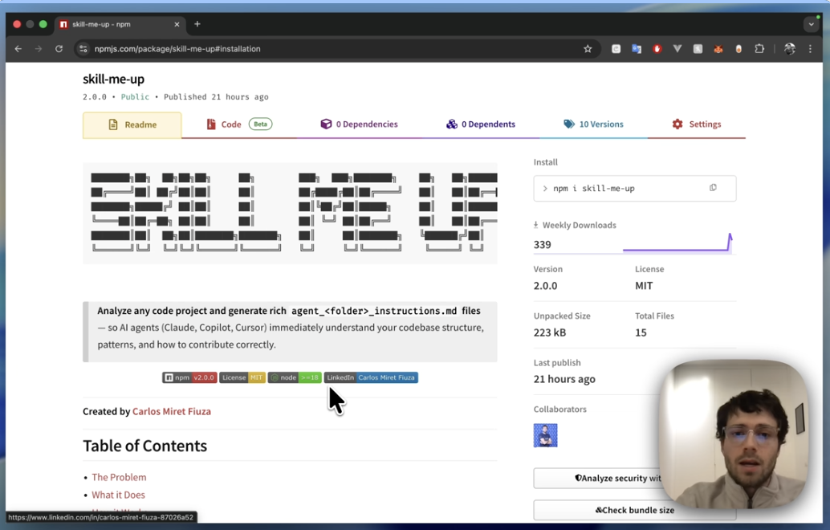Select the Readme tab

(x=132, y=125)
